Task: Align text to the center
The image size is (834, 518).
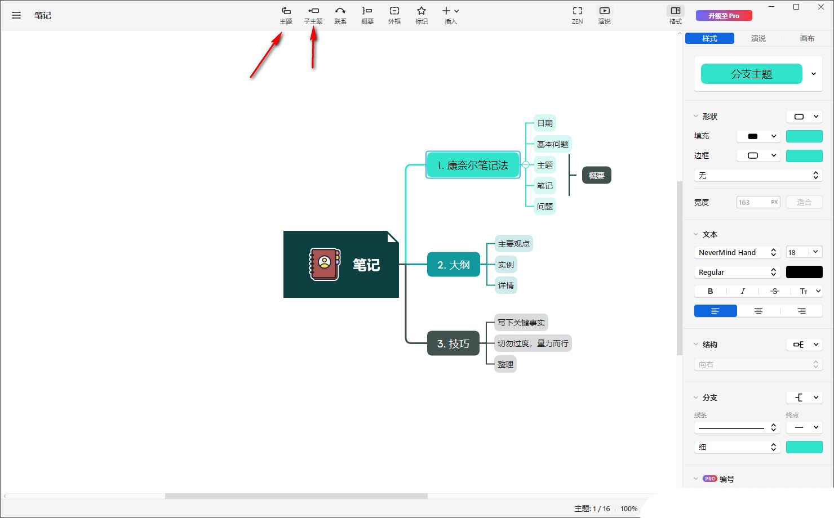Action: [x=758, y=311]
